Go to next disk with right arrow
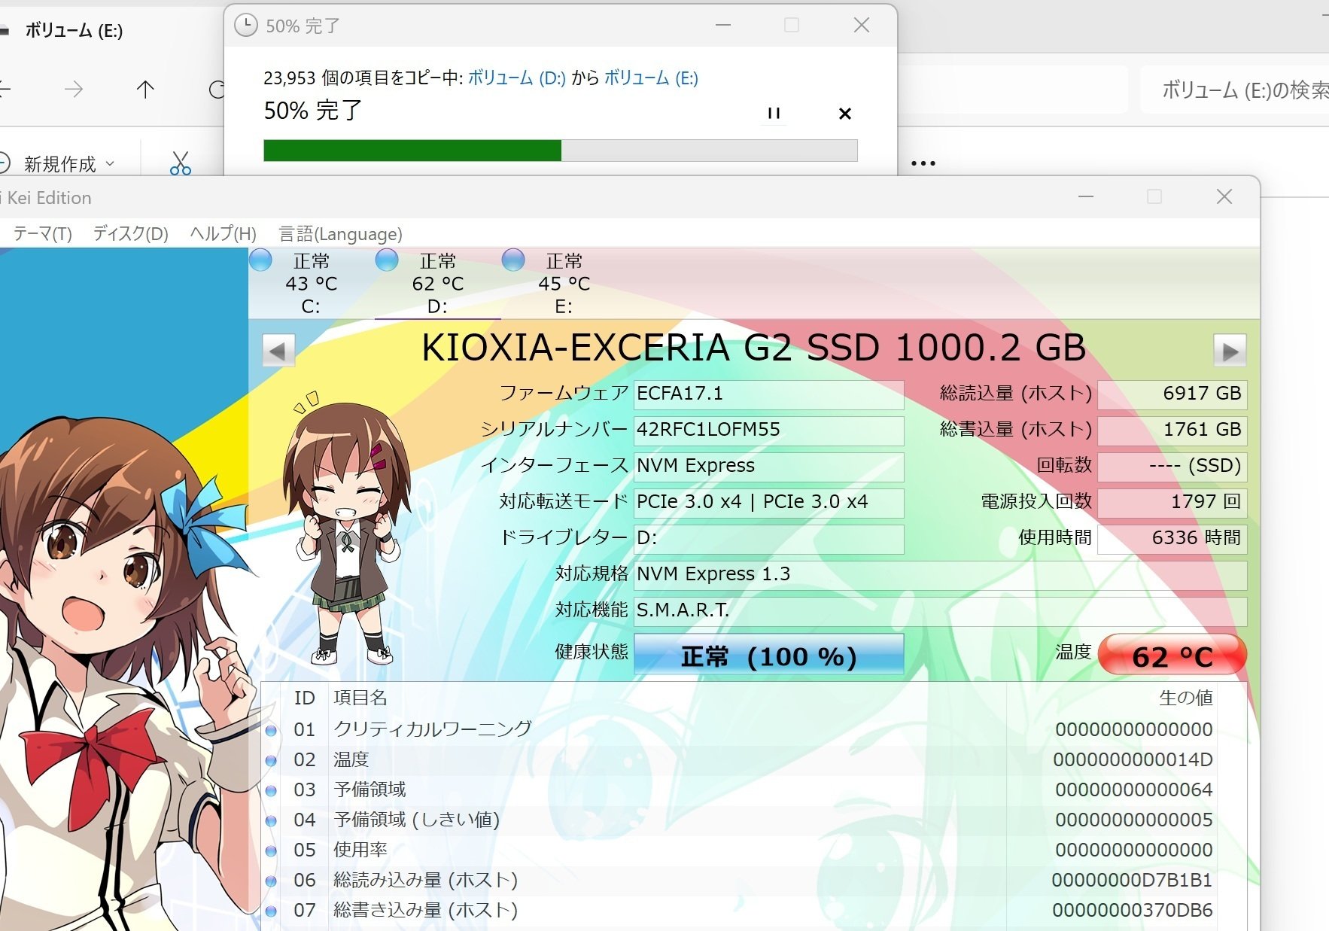This screenshot has height=931, width=1329. click(1230, 350)
